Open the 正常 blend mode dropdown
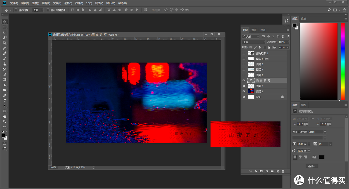The image size is (349, 189). click(x=253, y=42)
